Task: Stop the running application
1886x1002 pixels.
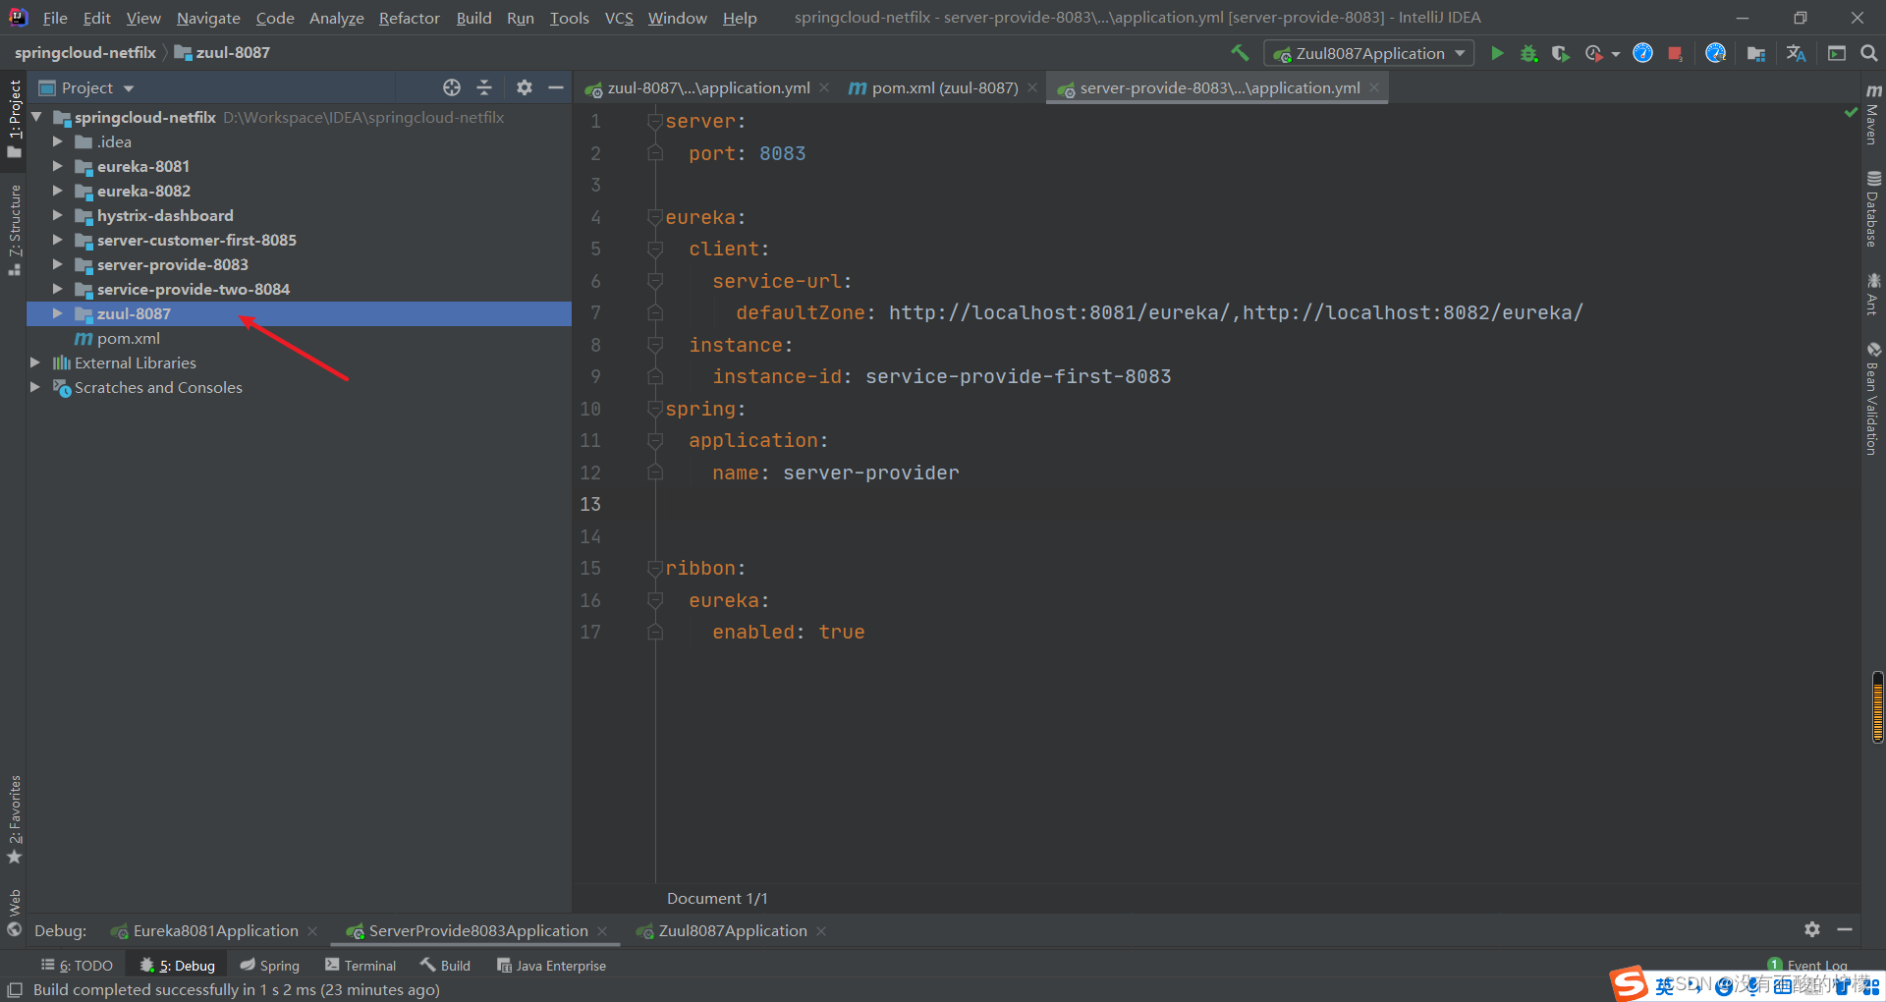Action: click(1675, 53)
